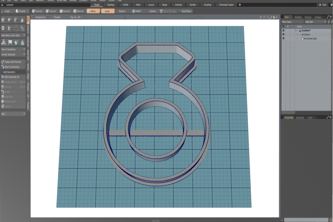333x222 pixels.
Task: Select the Text tool icon
Action: (x=22, y=28)
